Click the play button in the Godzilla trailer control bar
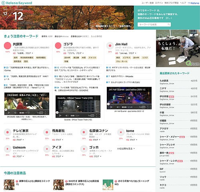Viewport: 200px width, 192px height. 60,116
